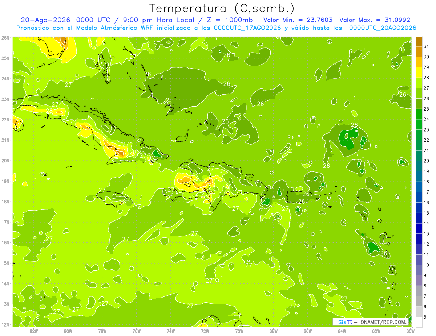Viewport: 436px width, 336px height.
Task: Click the '17N' latitude axis label
Action: tap(5, 222)
